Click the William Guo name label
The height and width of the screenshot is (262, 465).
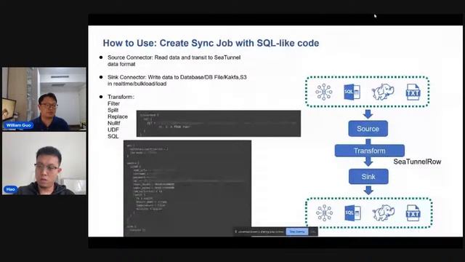[18, 125]
